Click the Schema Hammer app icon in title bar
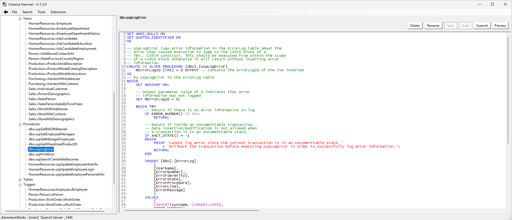 point(4,4)
